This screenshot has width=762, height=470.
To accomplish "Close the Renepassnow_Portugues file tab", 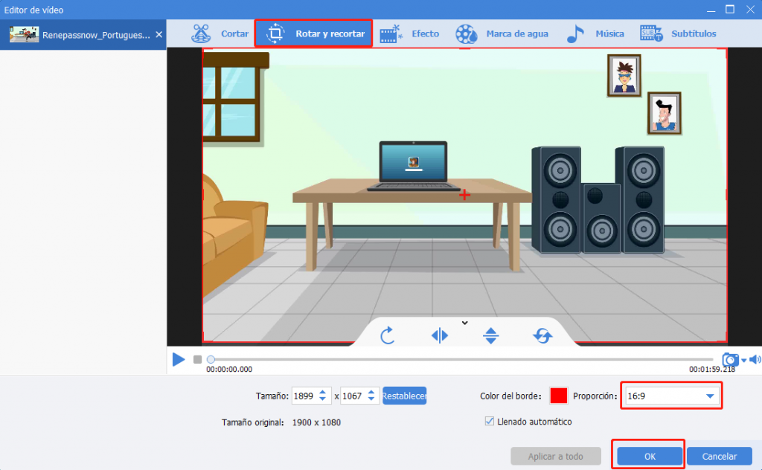I will coord(159,34).
